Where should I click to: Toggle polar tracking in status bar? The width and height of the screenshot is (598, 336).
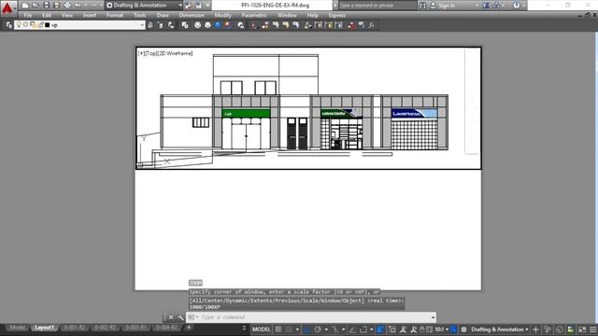(x=318, y=329)
